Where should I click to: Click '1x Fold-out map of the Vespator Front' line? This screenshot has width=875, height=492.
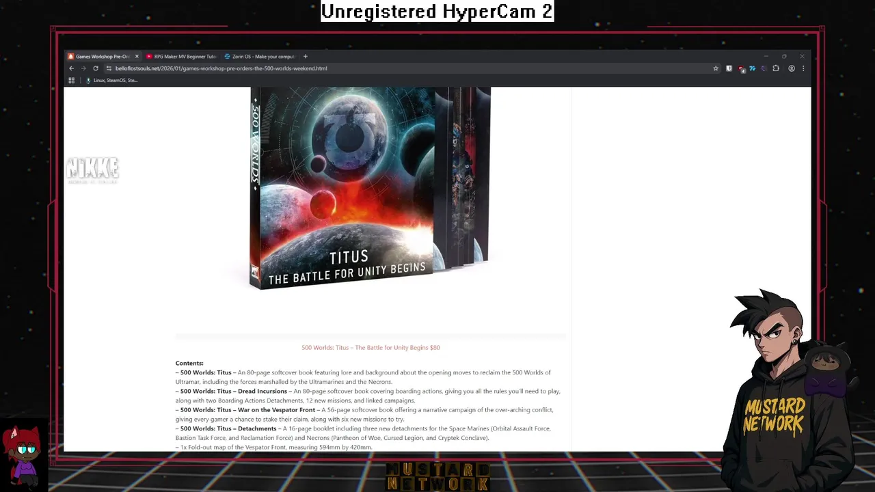click(274, 448)
